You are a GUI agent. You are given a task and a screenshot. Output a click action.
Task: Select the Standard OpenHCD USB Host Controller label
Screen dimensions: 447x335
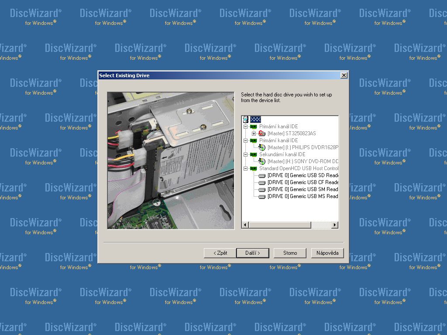(299, 168)
